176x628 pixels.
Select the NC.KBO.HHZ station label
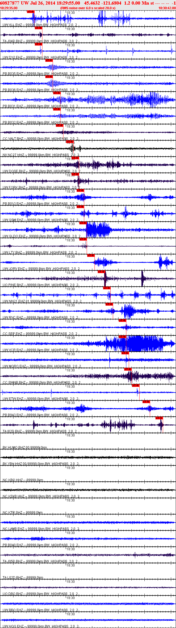[x=13, y=480]
